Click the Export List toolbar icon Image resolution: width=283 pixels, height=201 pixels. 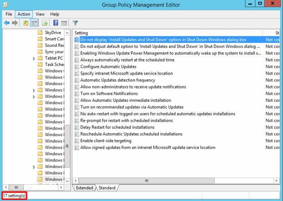tap(45, 23)
